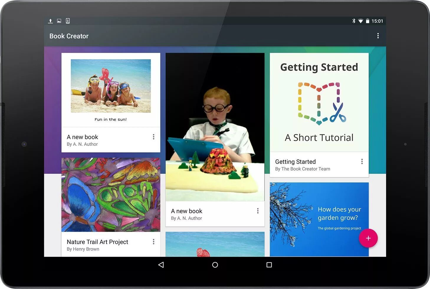Image resolution: width=430 pixels, height=289 pixels.
Task: Tap the upload notification icon in status bar
Action: coord(50,21)
